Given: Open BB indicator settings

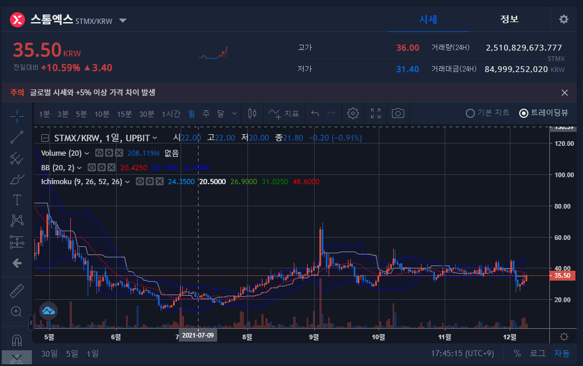Looking at the screenshot, I should pos(102,167).
